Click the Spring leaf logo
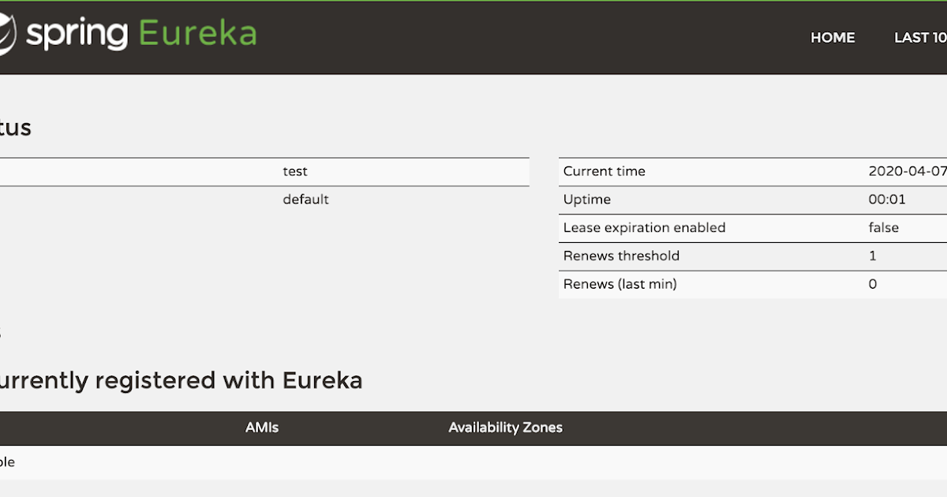The width and height of the screenshot is (947, 497). pos(6,33)
